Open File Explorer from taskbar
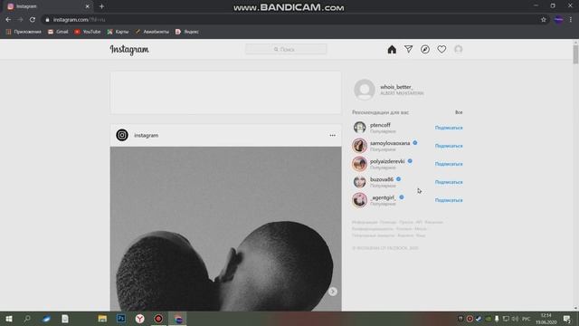The height and width of the screenshot is (326, 579). (x=102, y=319)
